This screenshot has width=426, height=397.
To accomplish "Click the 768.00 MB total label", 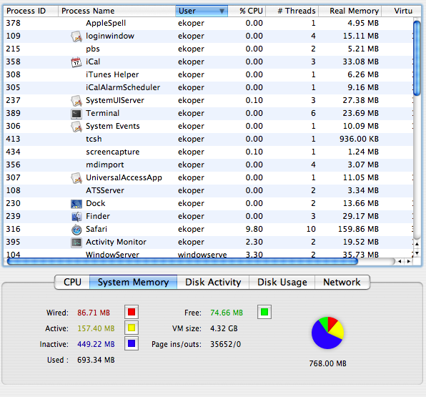I will click(x=327, y=363).
